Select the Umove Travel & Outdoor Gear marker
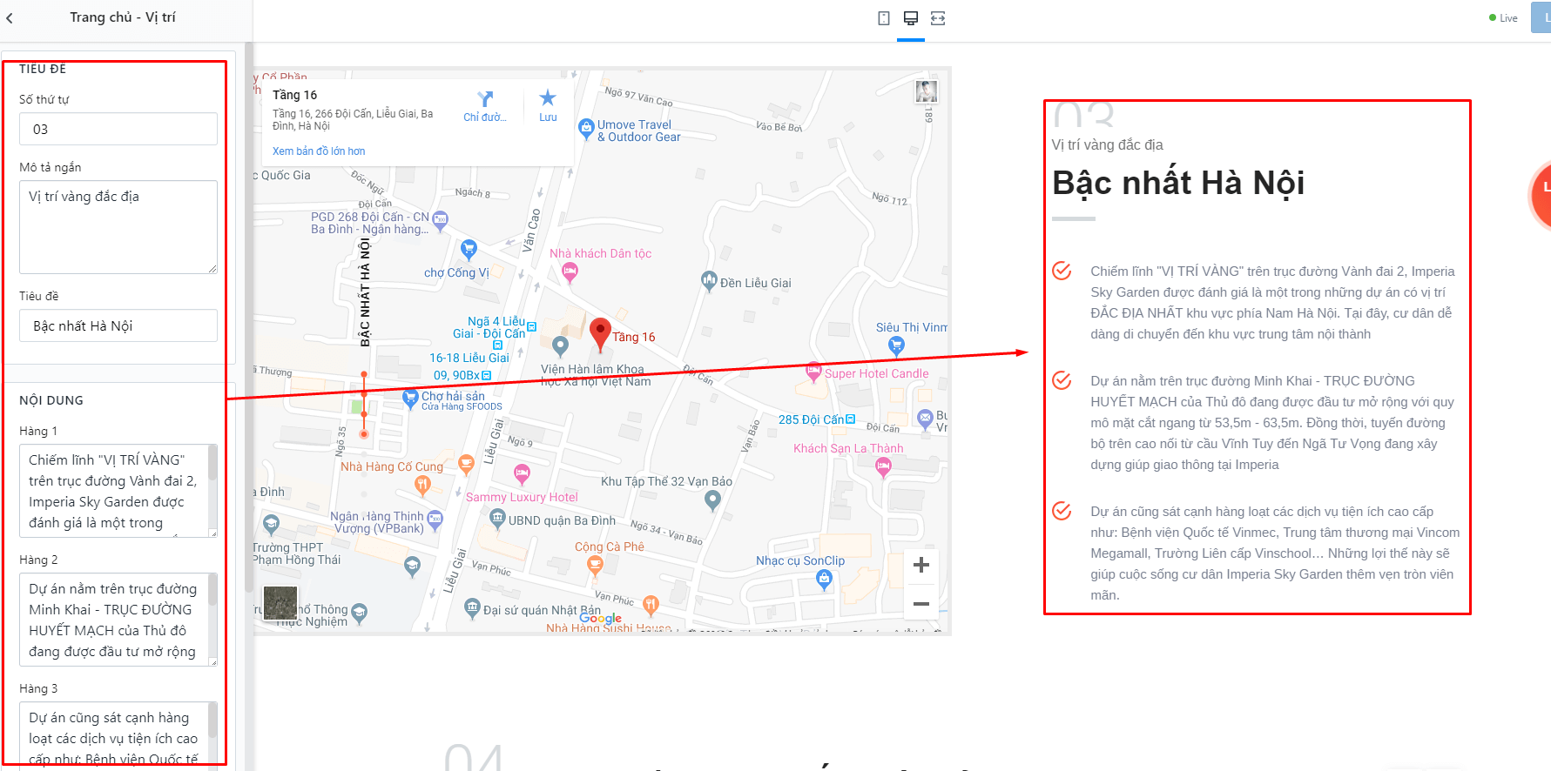This screenshot has width=1551, height=771. tap(586, 128)
